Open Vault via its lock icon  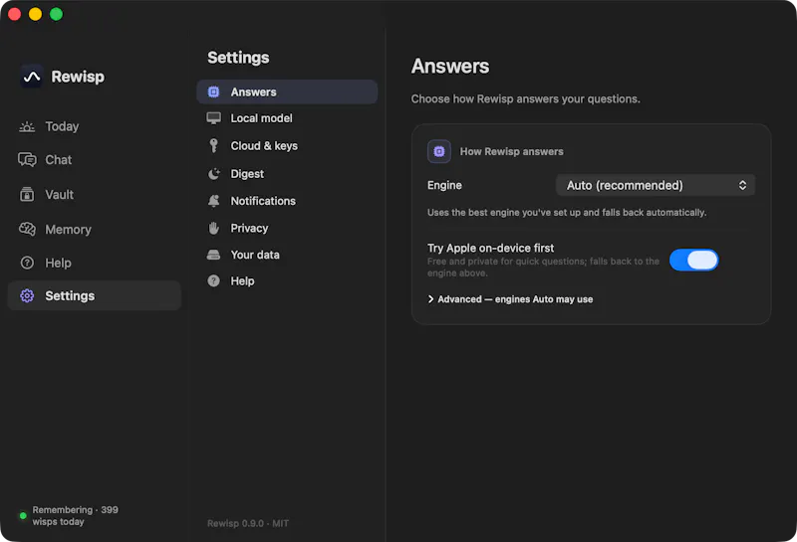pyautogui.click(x=27, y=194)
